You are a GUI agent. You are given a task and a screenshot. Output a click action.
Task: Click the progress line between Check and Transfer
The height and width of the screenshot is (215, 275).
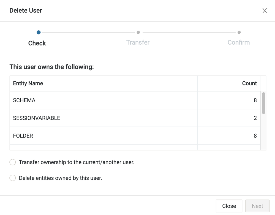(88, 33)
